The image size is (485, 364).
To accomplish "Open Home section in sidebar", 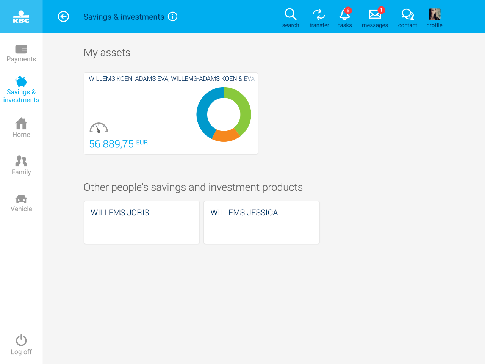I will [x=21, y=128].
